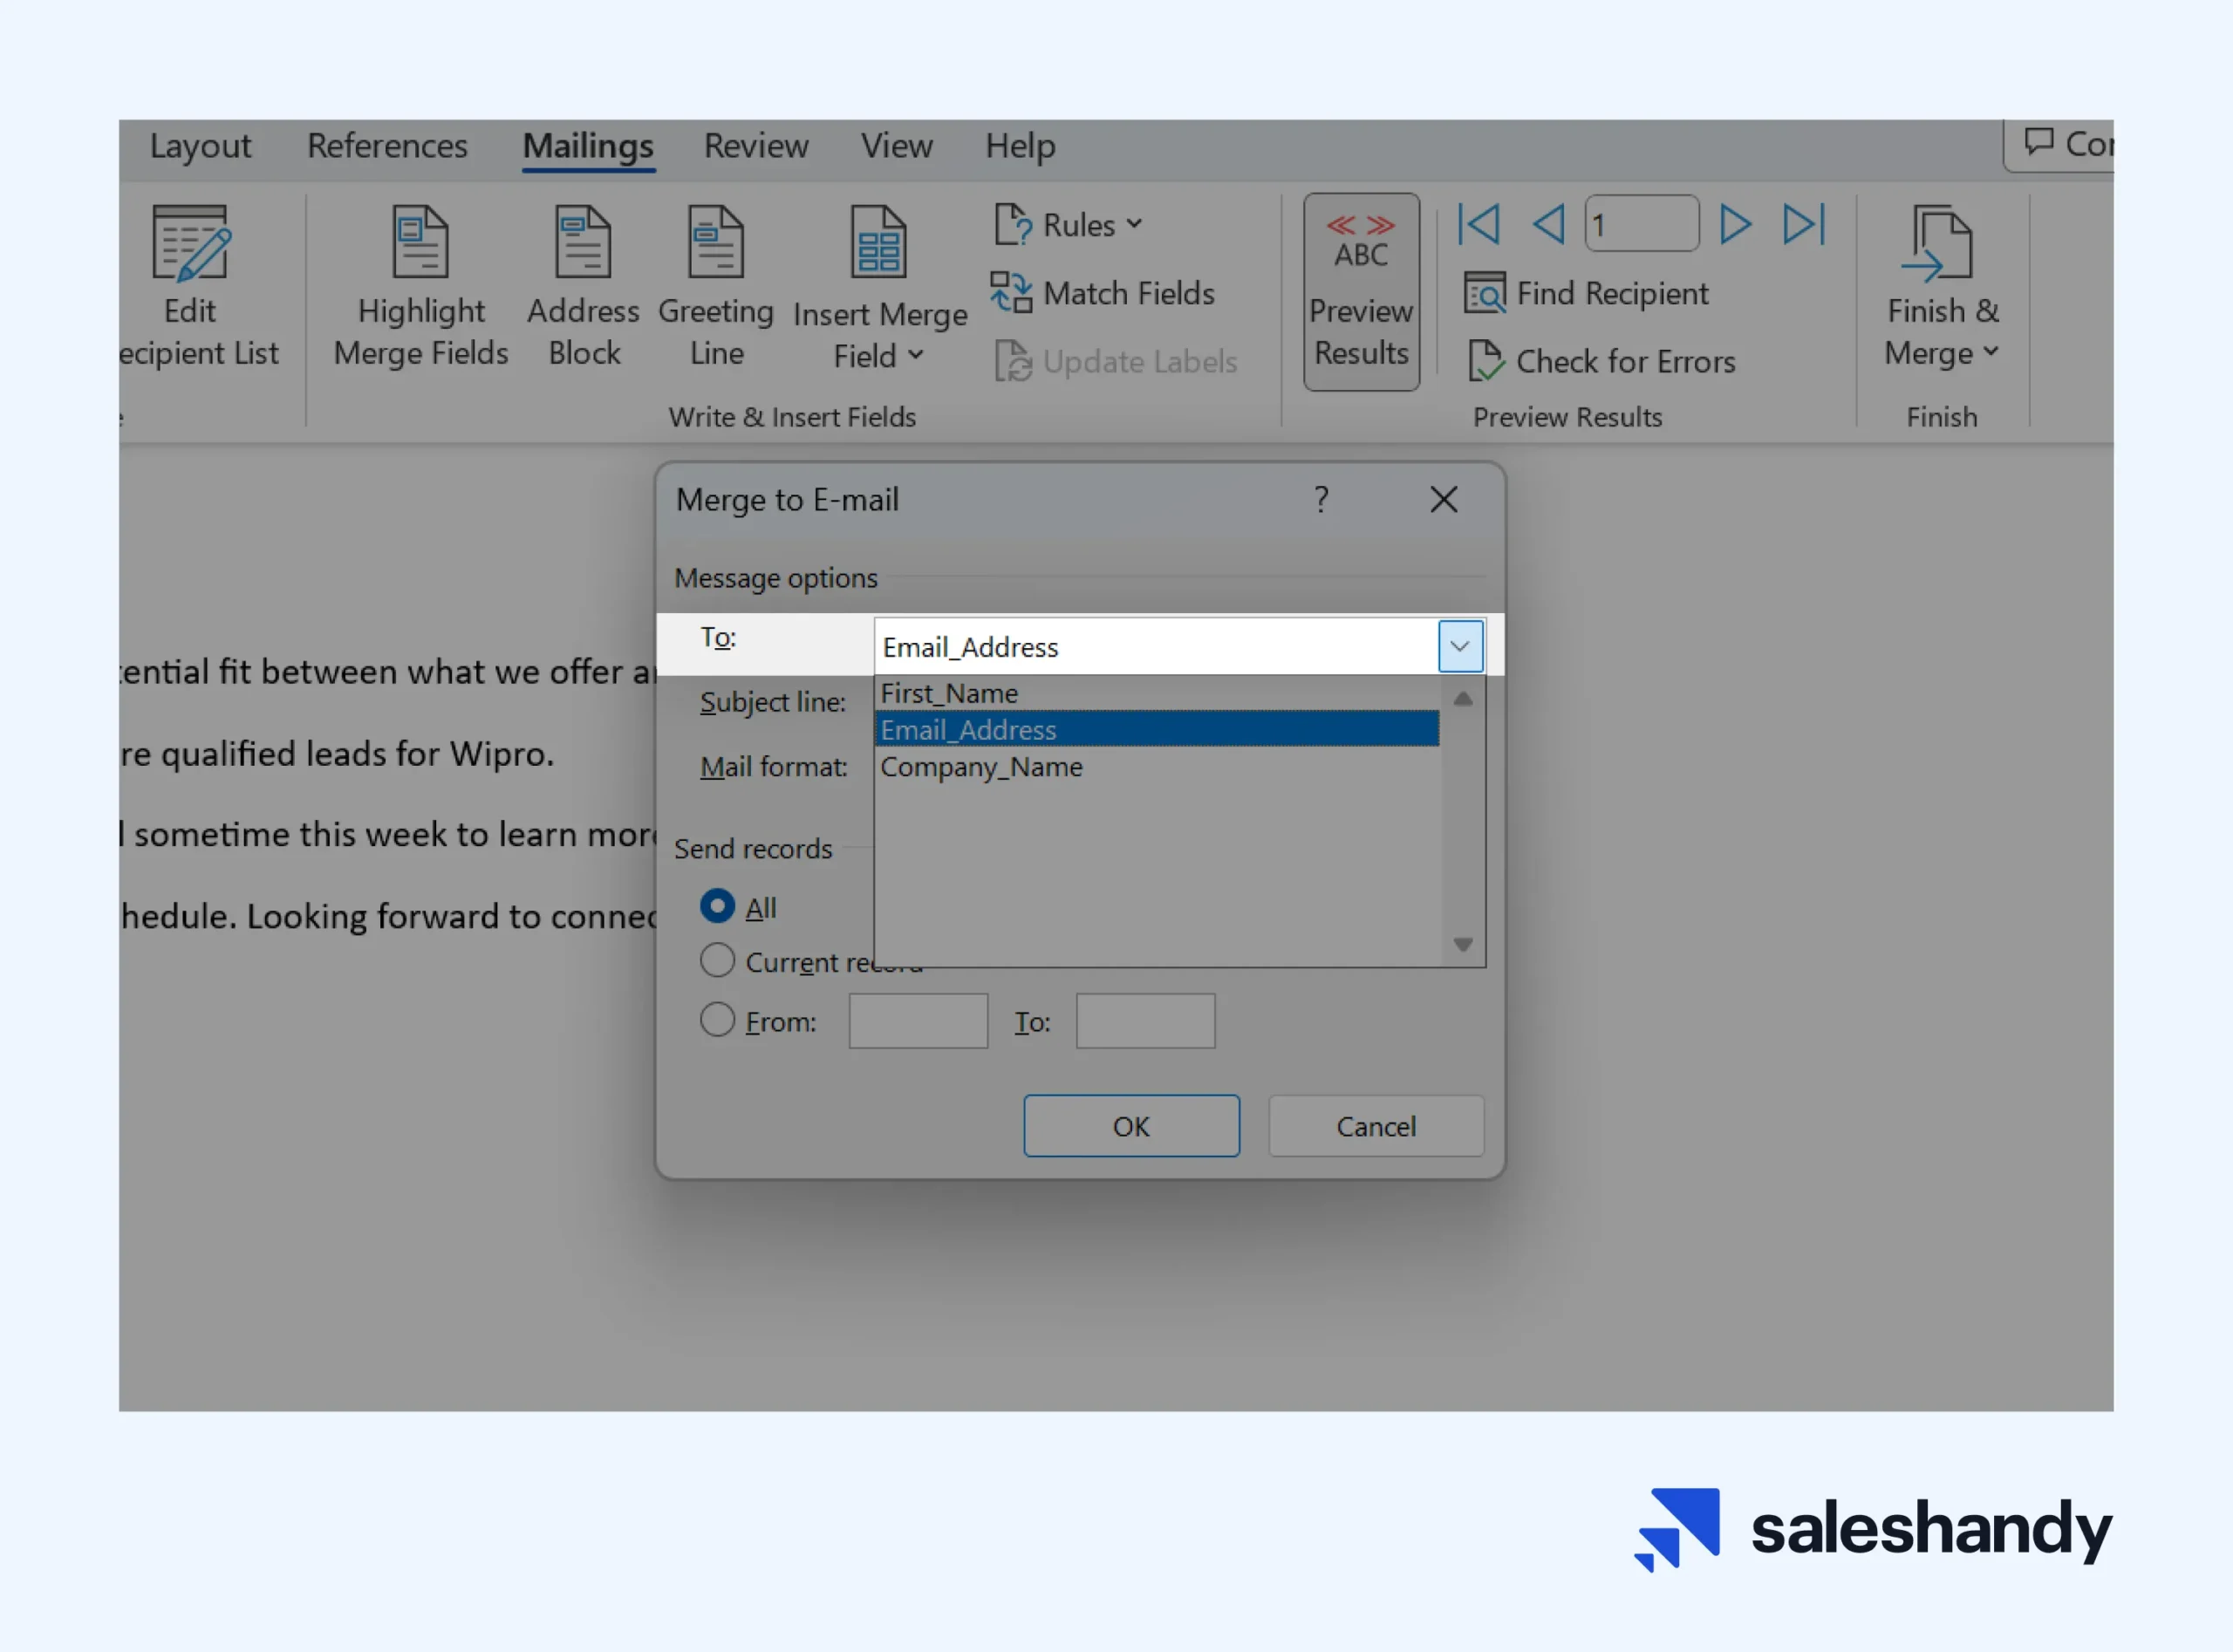Expand Insert Merge Field dropdown arrow
The height and width of the screenshot is (1652, 2233).
coord(915,355)
